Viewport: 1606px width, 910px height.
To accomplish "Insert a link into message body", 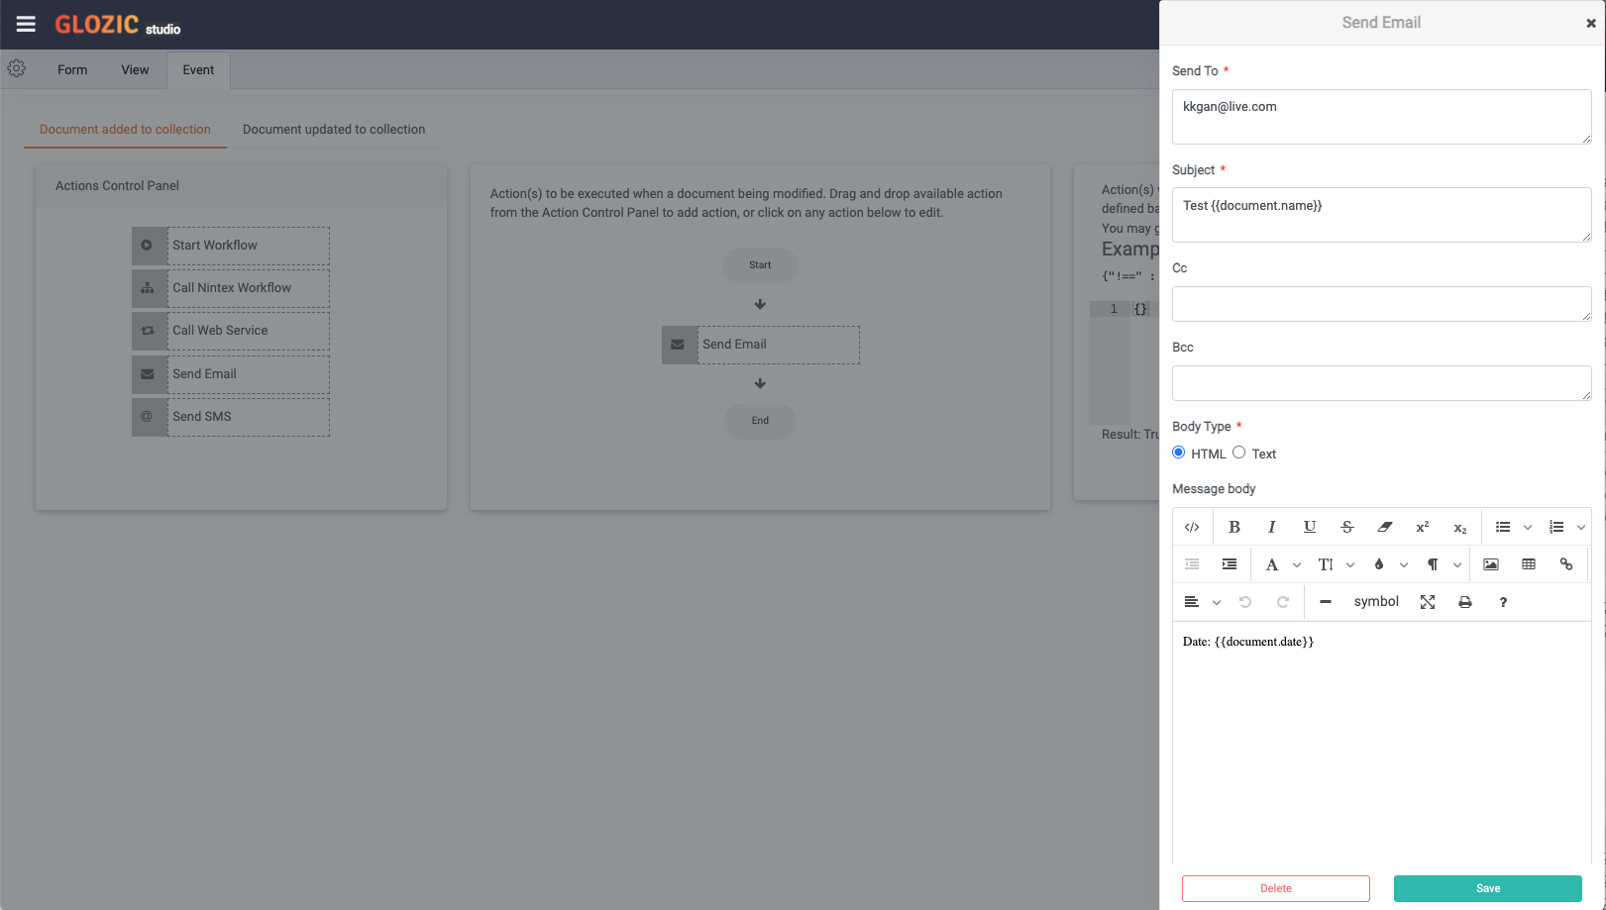I will tap(1566, 564).
